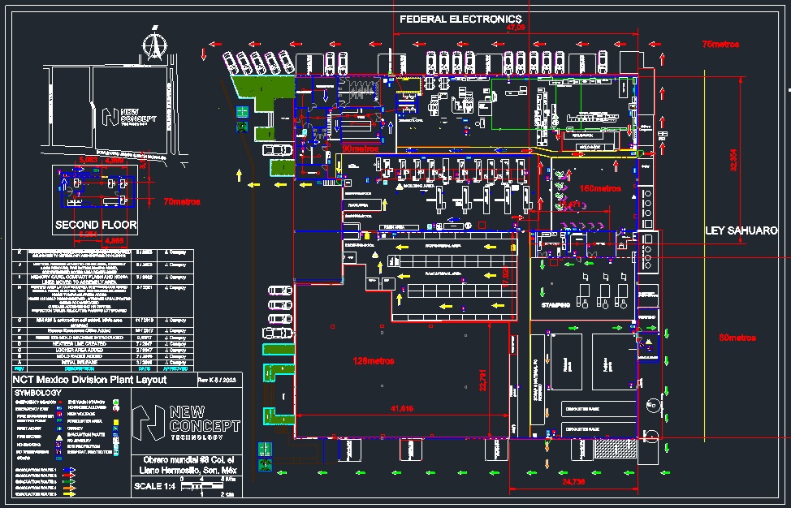Click the 32,354 dimension value
The height and width of the screenshot is (508, 791).
point(734,160)
